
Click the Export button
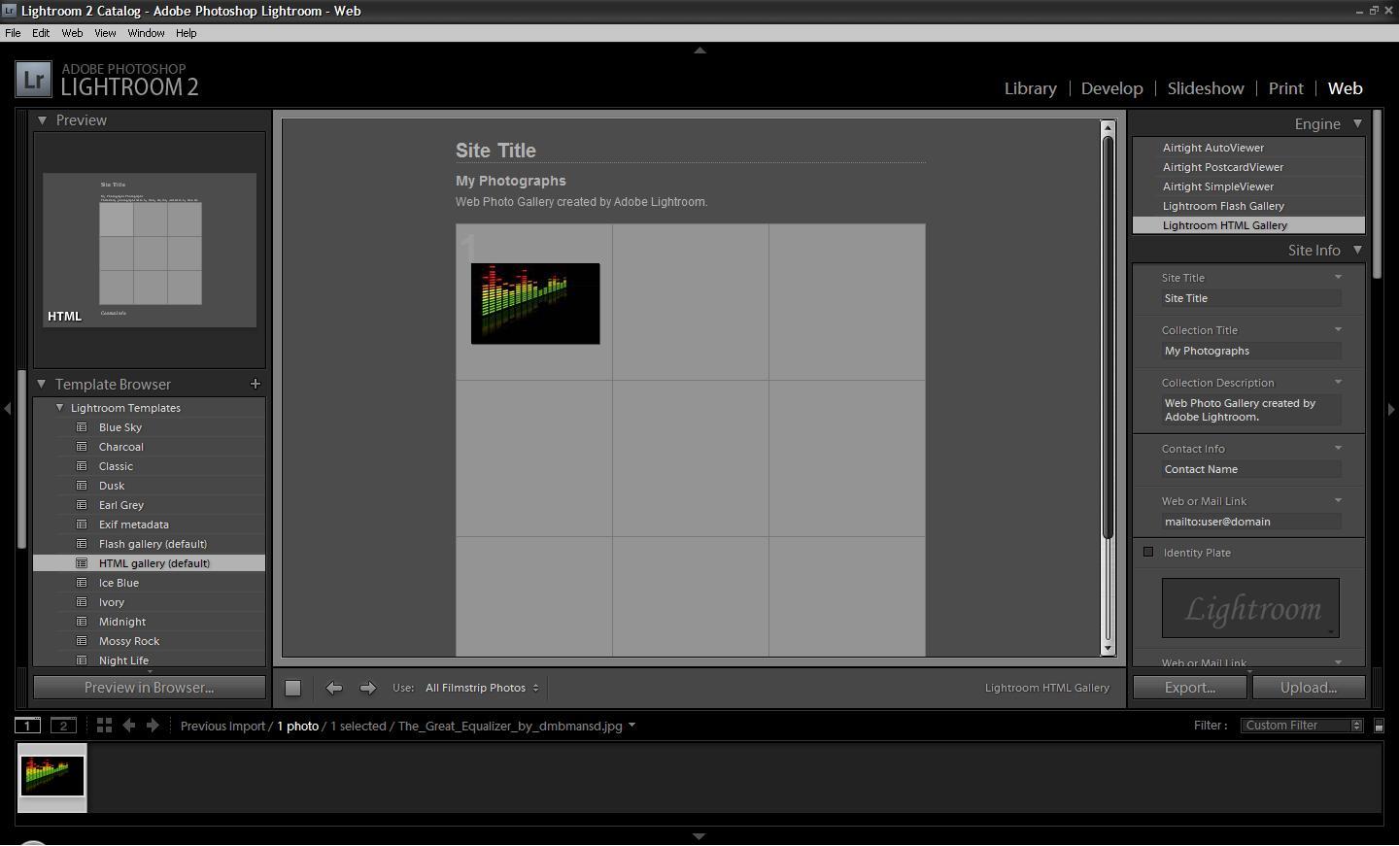pyautogui.click(x=1190, y=688)
